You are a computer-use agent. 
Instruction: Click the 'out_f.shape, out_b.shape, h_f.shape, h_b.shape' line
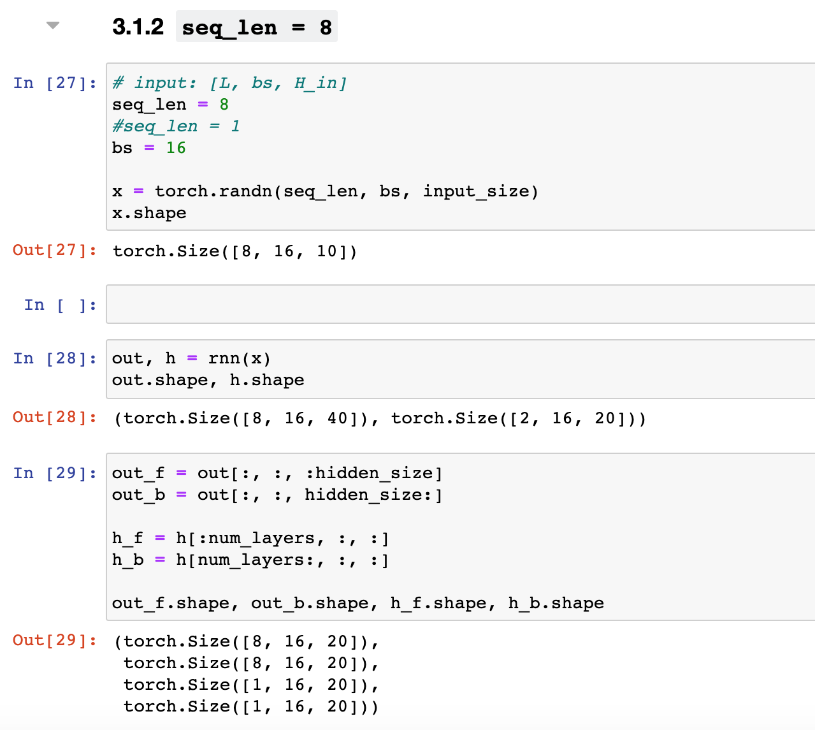(x=358, y=603)
